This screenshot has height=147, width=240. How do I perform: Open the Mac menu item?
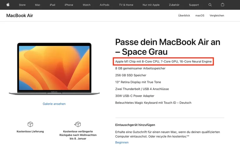(37, 5)
